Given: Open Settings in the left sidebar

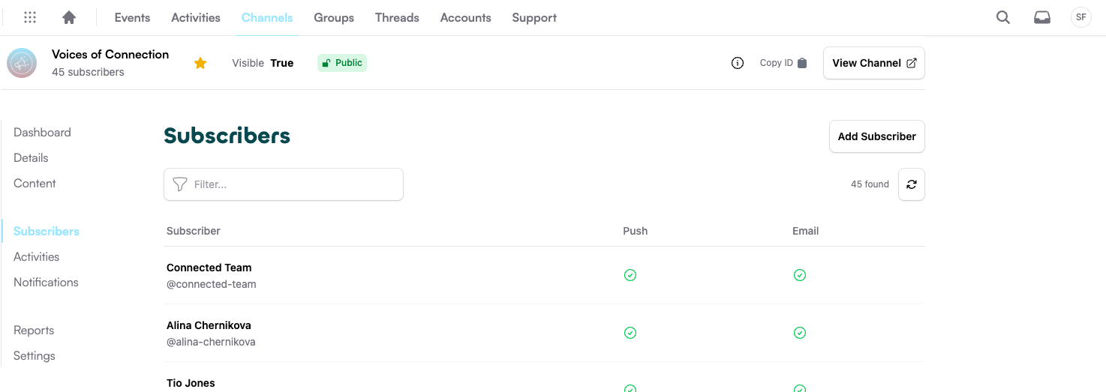Looking at the screenshot, I should 35,356.
